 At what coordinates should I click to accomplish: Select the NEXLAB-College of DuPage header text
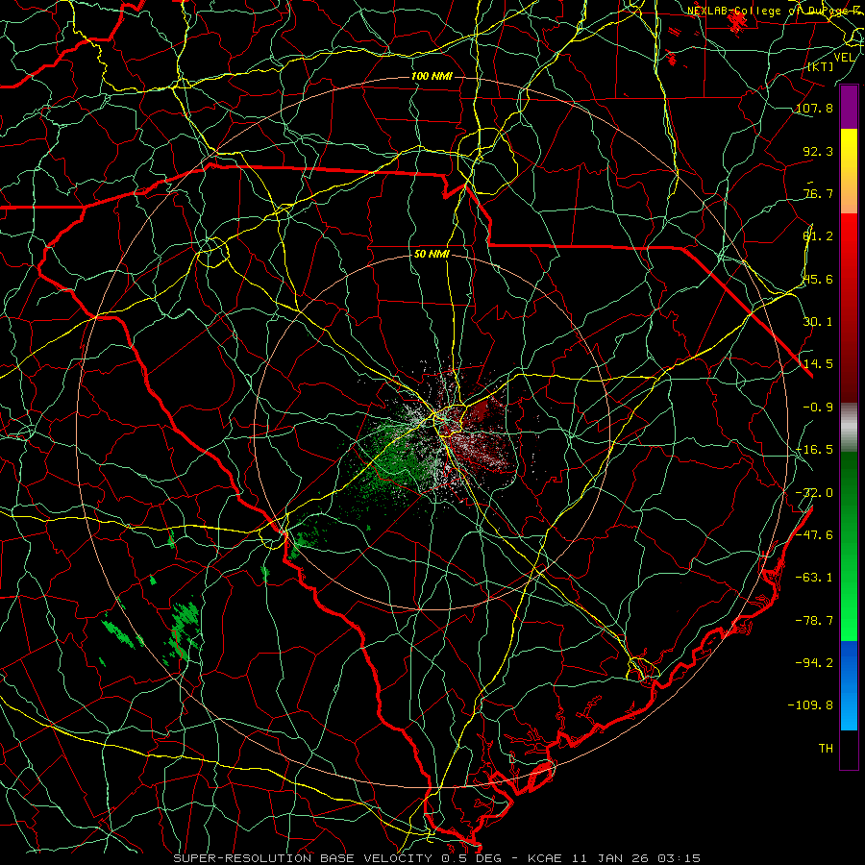tap(773, 11)
